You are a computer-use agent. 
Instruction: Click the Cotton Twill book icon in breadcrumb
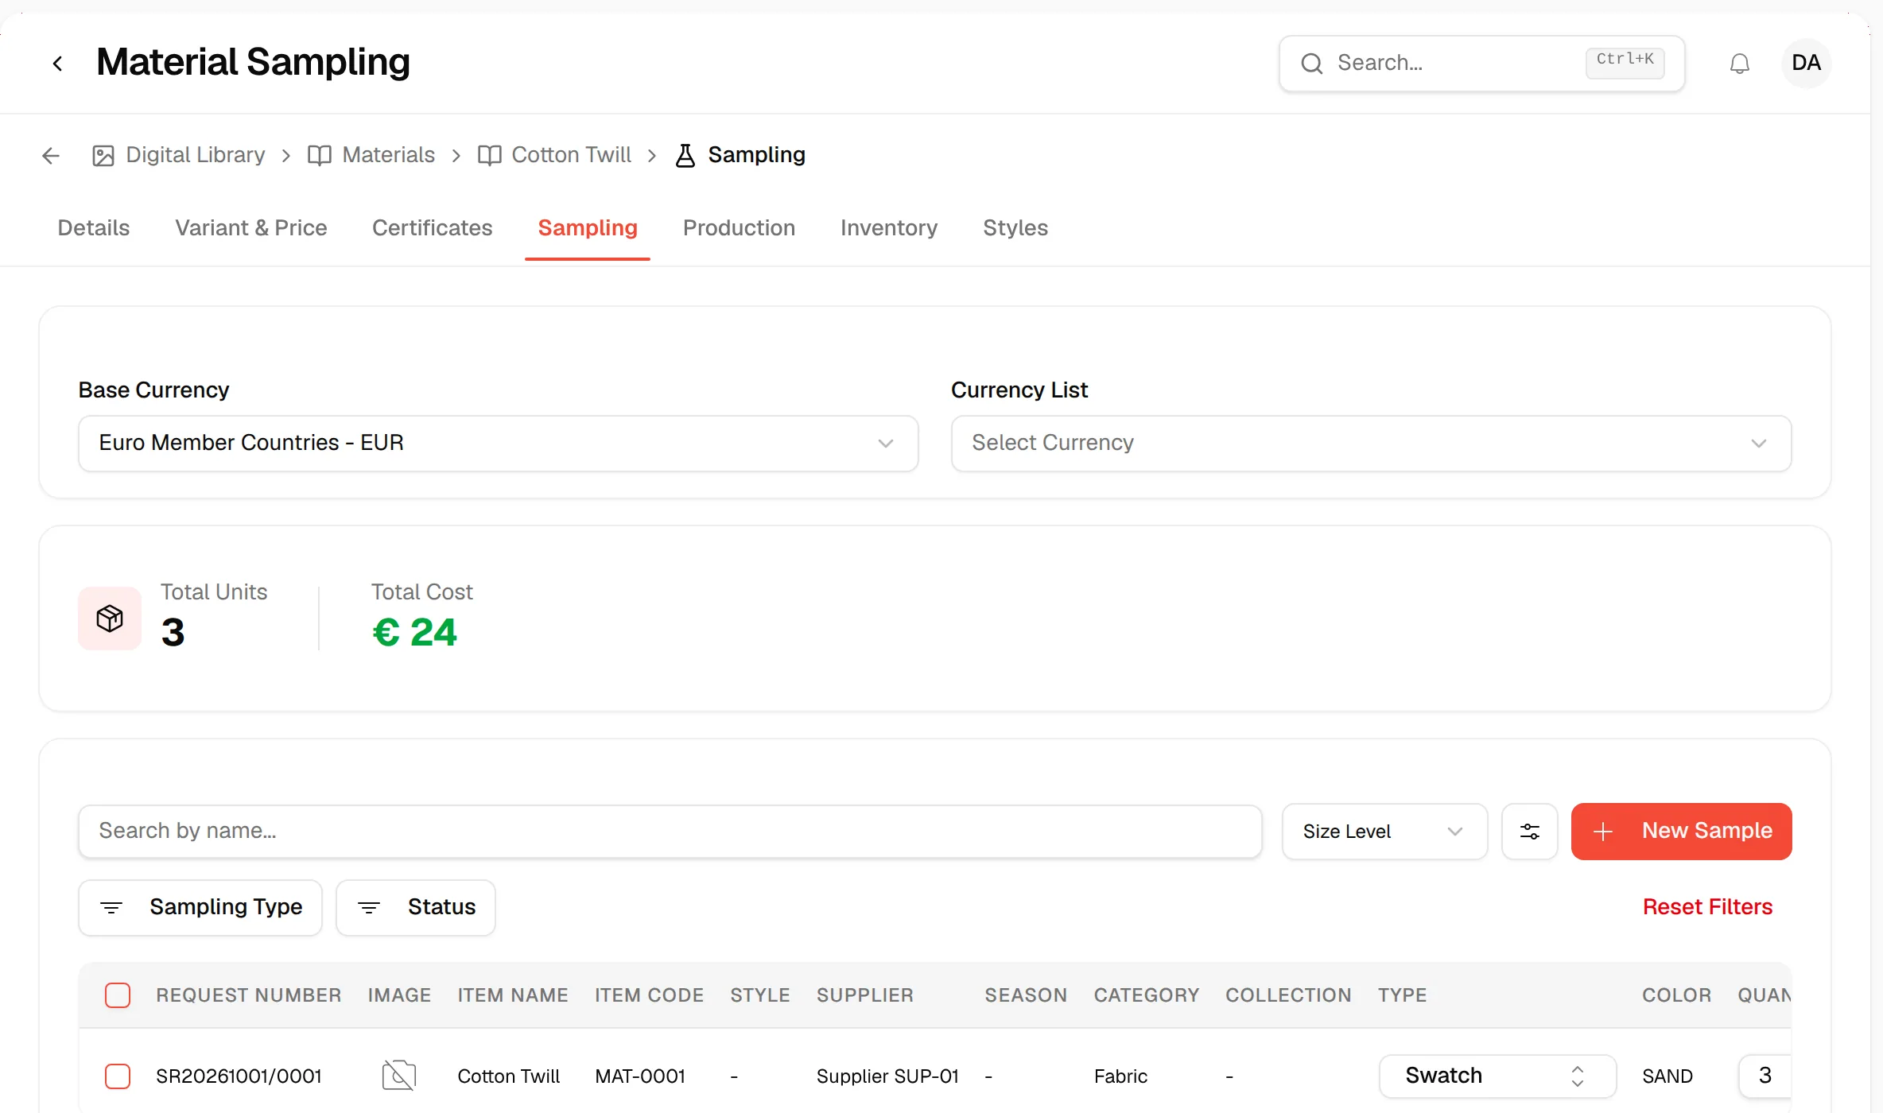click(x=490, y=155)
